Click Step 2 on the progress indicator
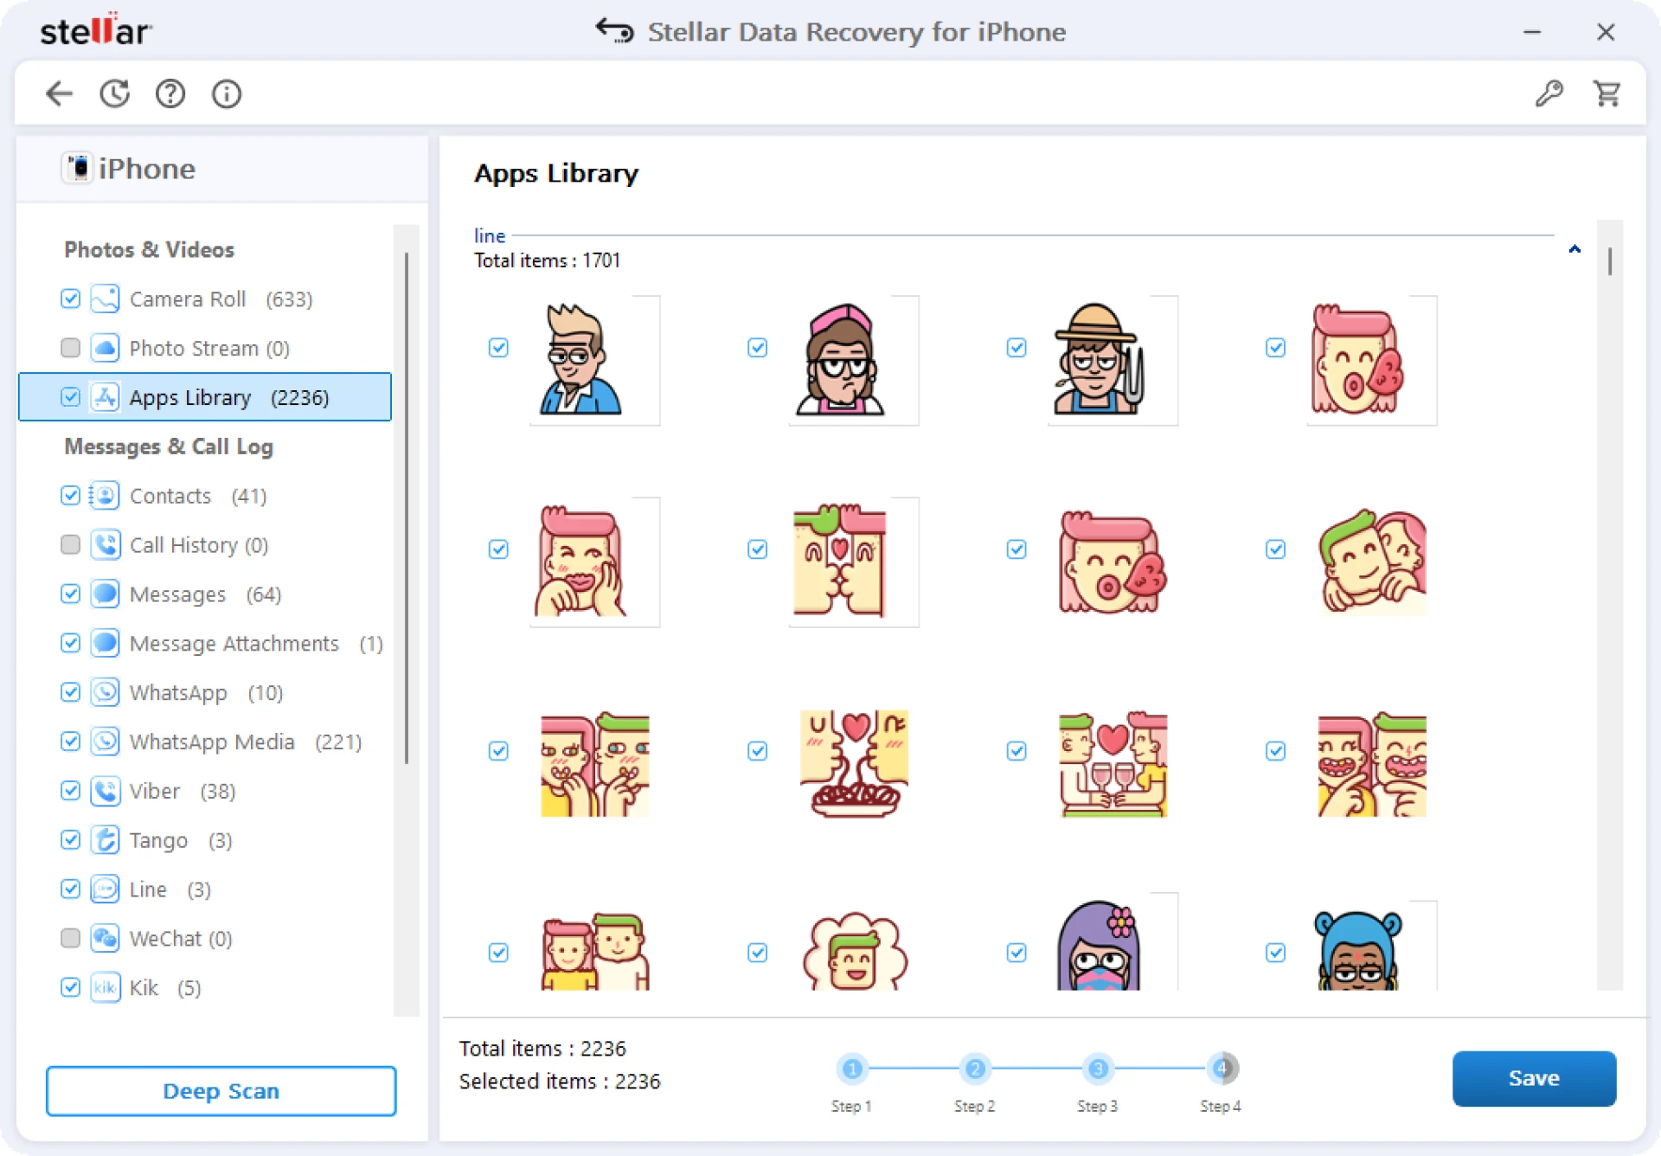Screen dimensions: 1661x1156 tap(974, 1069)
